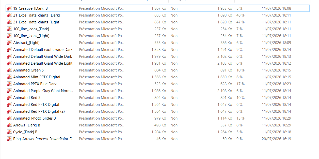
Task: Click the "1 358 Ko" size cell
Action: [159, 50]
